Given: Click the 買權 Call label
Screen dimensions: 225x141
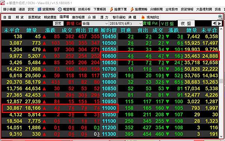Looking at the screenshot, I should click(74, 24).
